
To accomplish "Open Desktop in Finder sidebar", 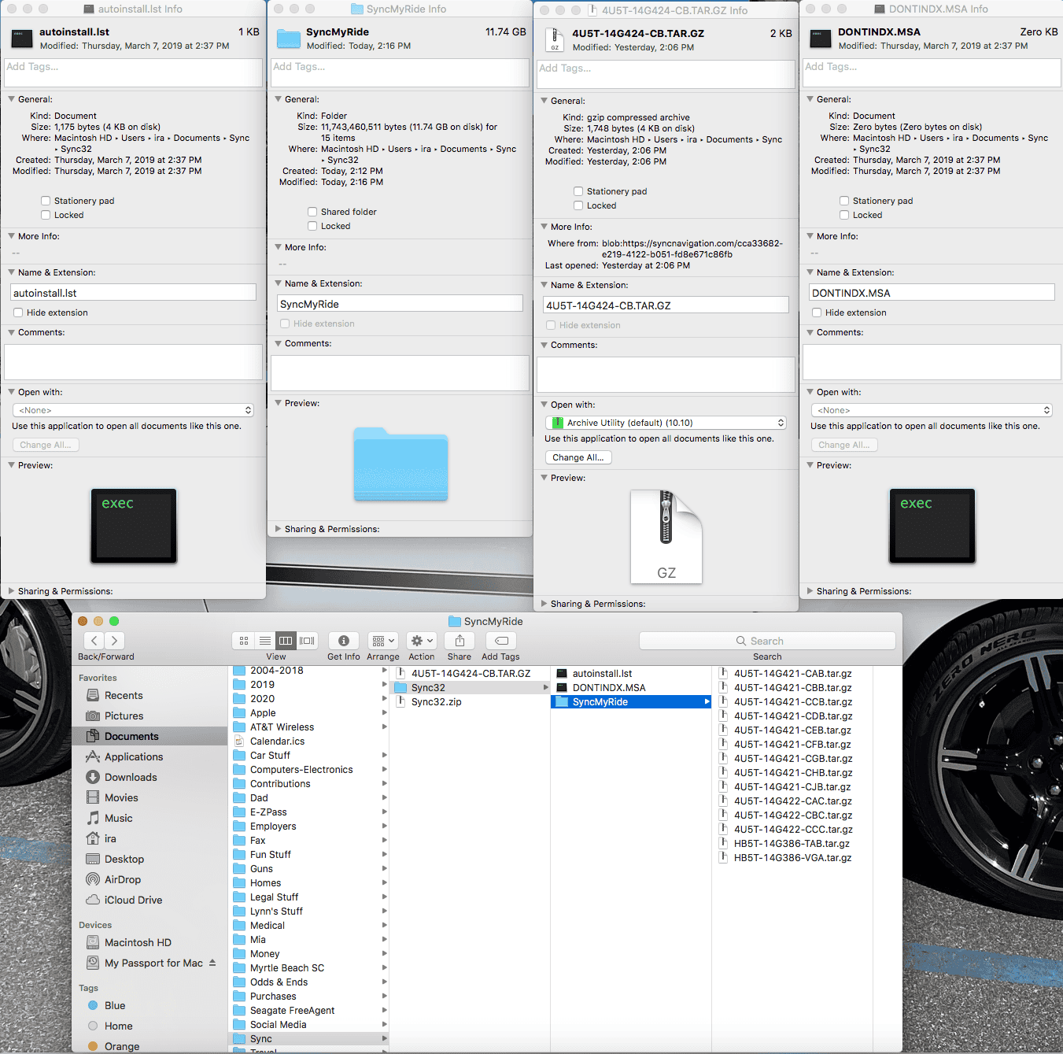I will coord(124,859).
